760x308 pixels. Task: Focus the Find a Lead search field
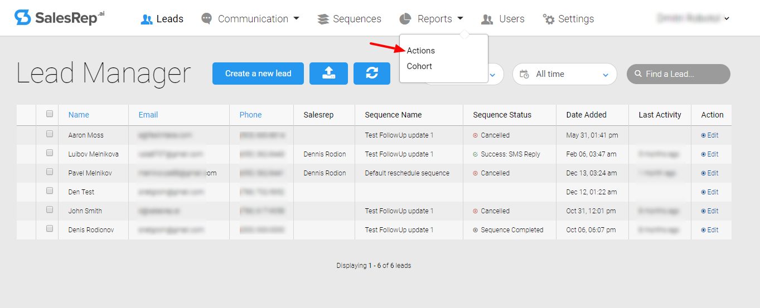pyautogui.click(x=679, y=74)
